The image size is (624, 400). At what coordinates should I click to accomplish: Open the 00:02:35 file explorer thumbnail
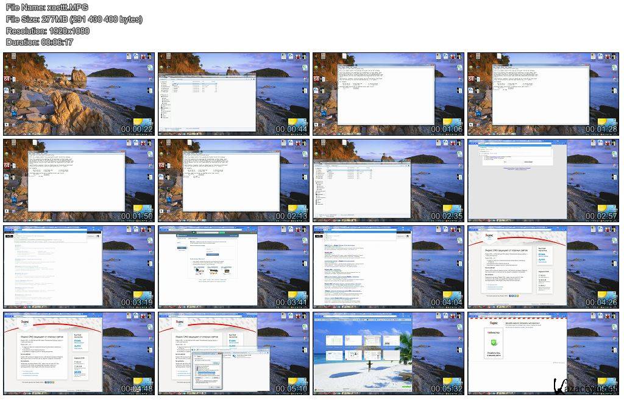pyautogui.click(x=389, y=180)
